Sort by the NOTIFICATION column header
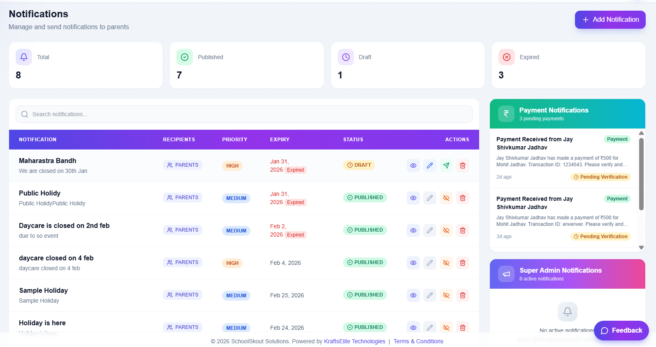 (x=38, y=140)
